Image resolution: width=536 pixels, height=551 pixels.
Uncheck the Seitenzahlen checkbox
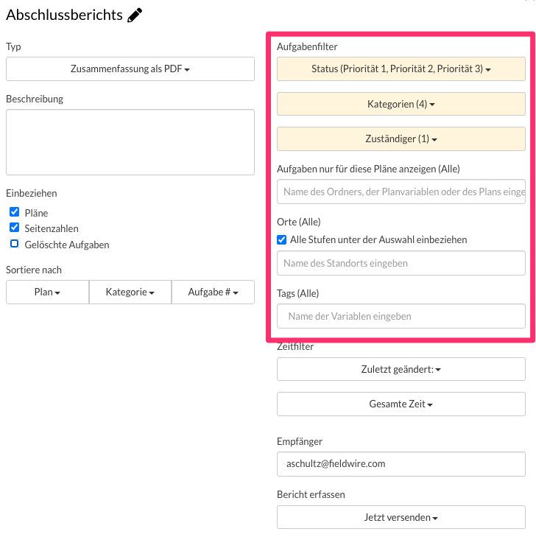click(x=14, y=228)
